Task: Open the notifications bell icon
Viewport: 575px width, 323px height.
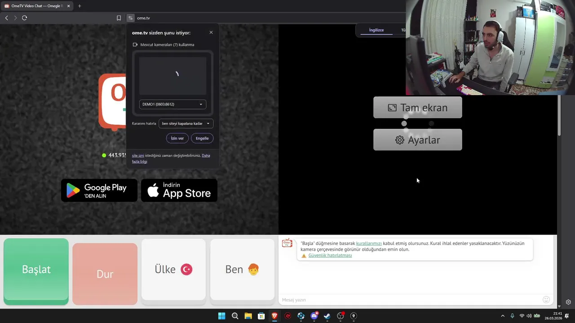Action: [x=567, y=316]
